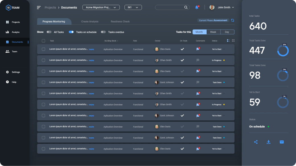This screenshot has height=166, width=296.
Task: Click the Projects breadcrumb link
Action: [x=50, y=7]
